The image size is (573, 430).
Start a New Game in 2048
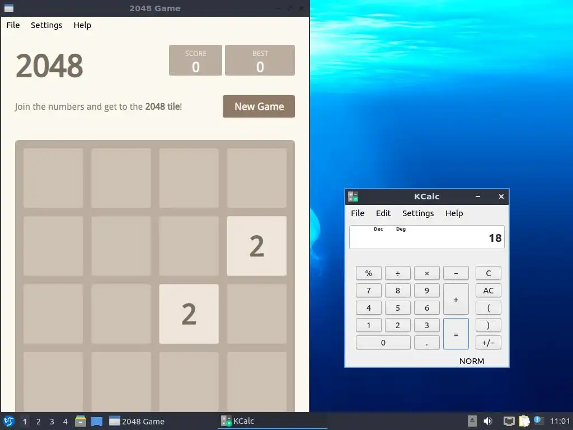259,106
